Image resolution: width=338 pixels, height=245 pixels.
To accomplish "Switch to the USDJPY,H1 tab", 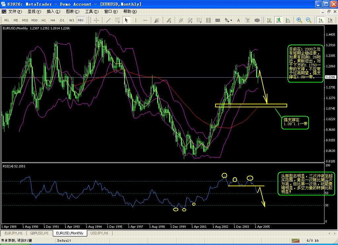I will (99, 233).
